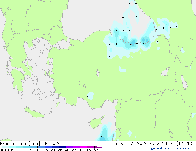Click the 45–50 mm legend color swatch
The width and height of the screenshot is (196, 151).
[x=91, y=147]
